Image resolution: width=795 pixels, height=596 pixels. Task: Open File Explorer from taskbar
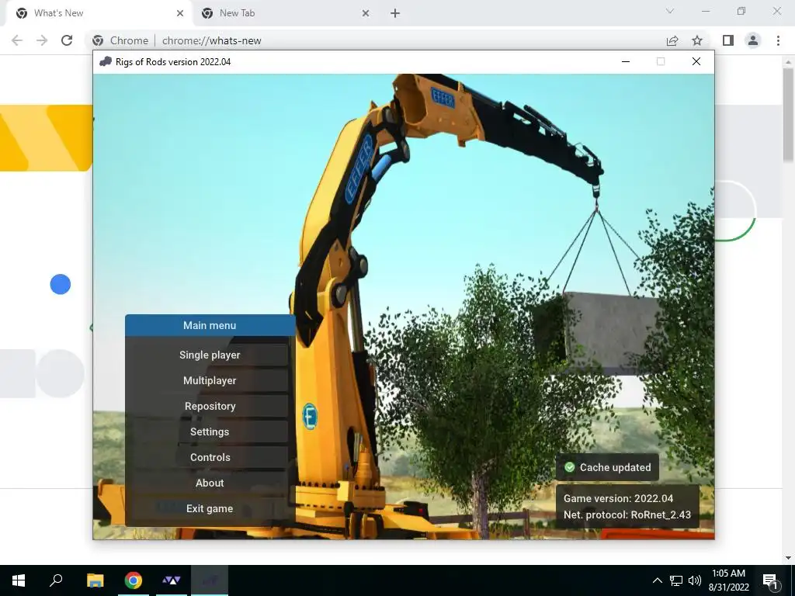click(x=95, y=580)
